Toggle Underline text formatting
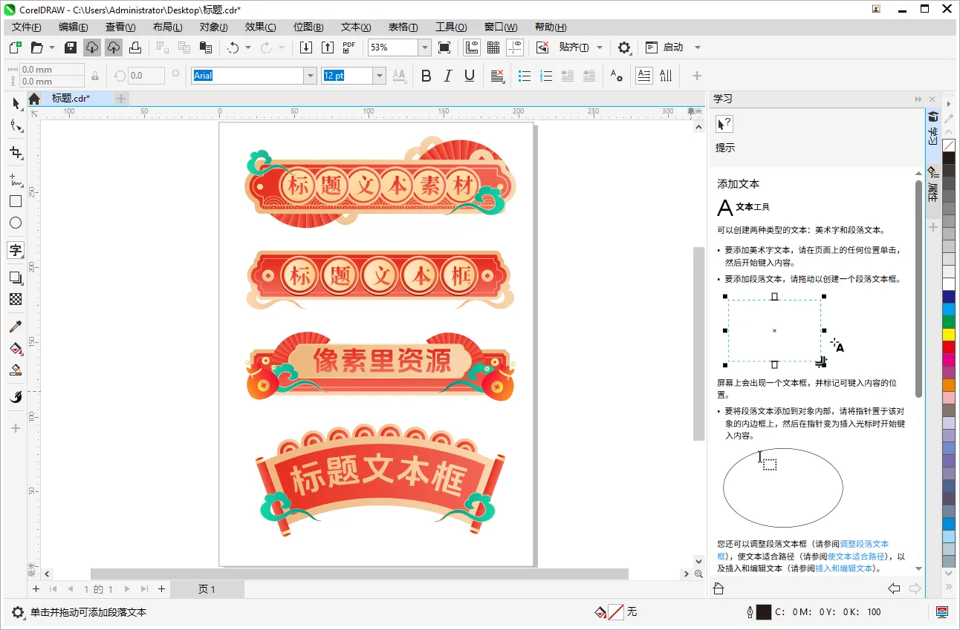Viewport: 960px width, 630px height. click(469, 76)
